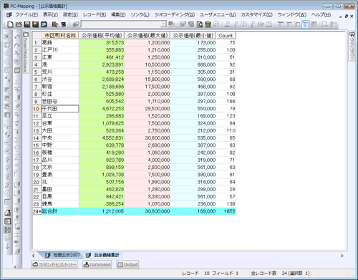358x280 pixels.
Task: Click the paste clipboard icon in left toolbar
Action: 17,70
